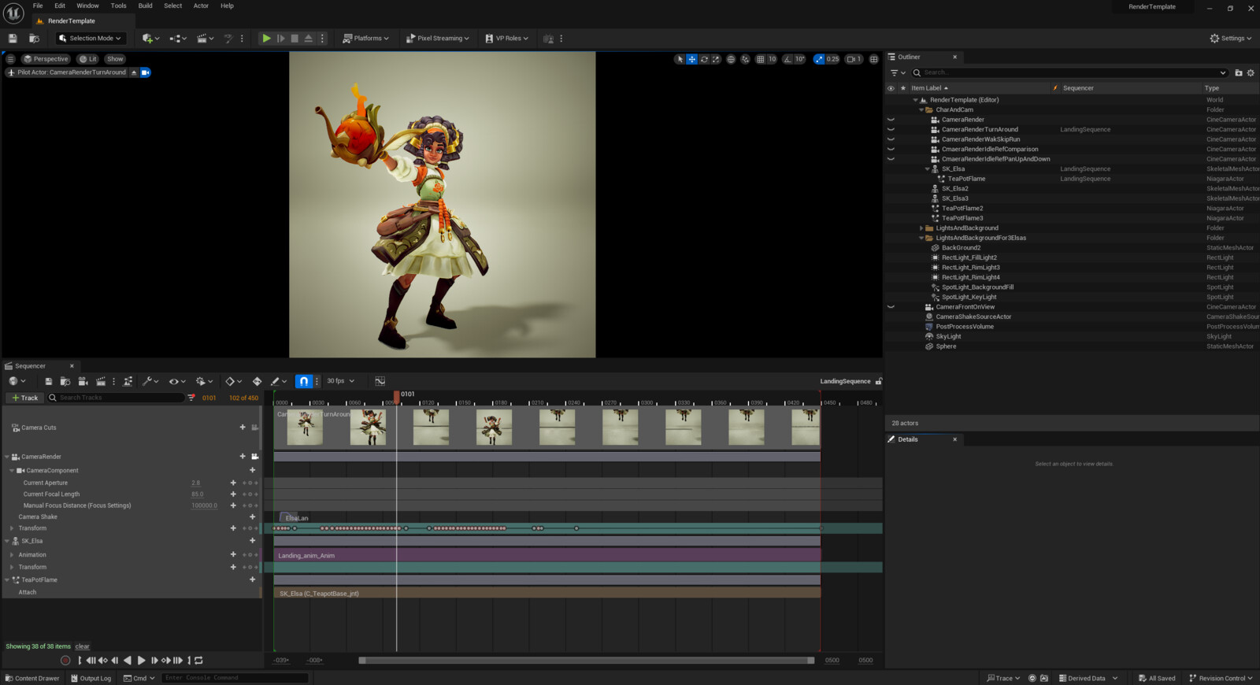Click the Play reverse button in Sequencer
The height and width of the screenshot is (685, 1260).
pyautogui.click(x=128, y=661)
